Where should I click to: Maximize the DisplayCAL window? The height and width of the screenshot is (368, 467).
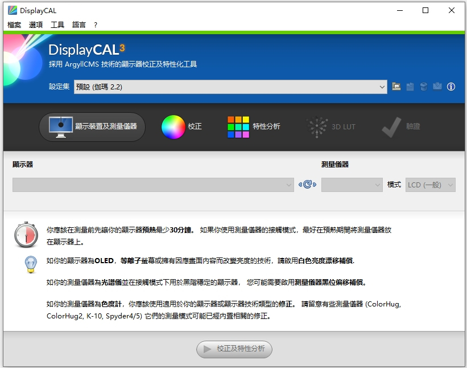click(425, 10)
